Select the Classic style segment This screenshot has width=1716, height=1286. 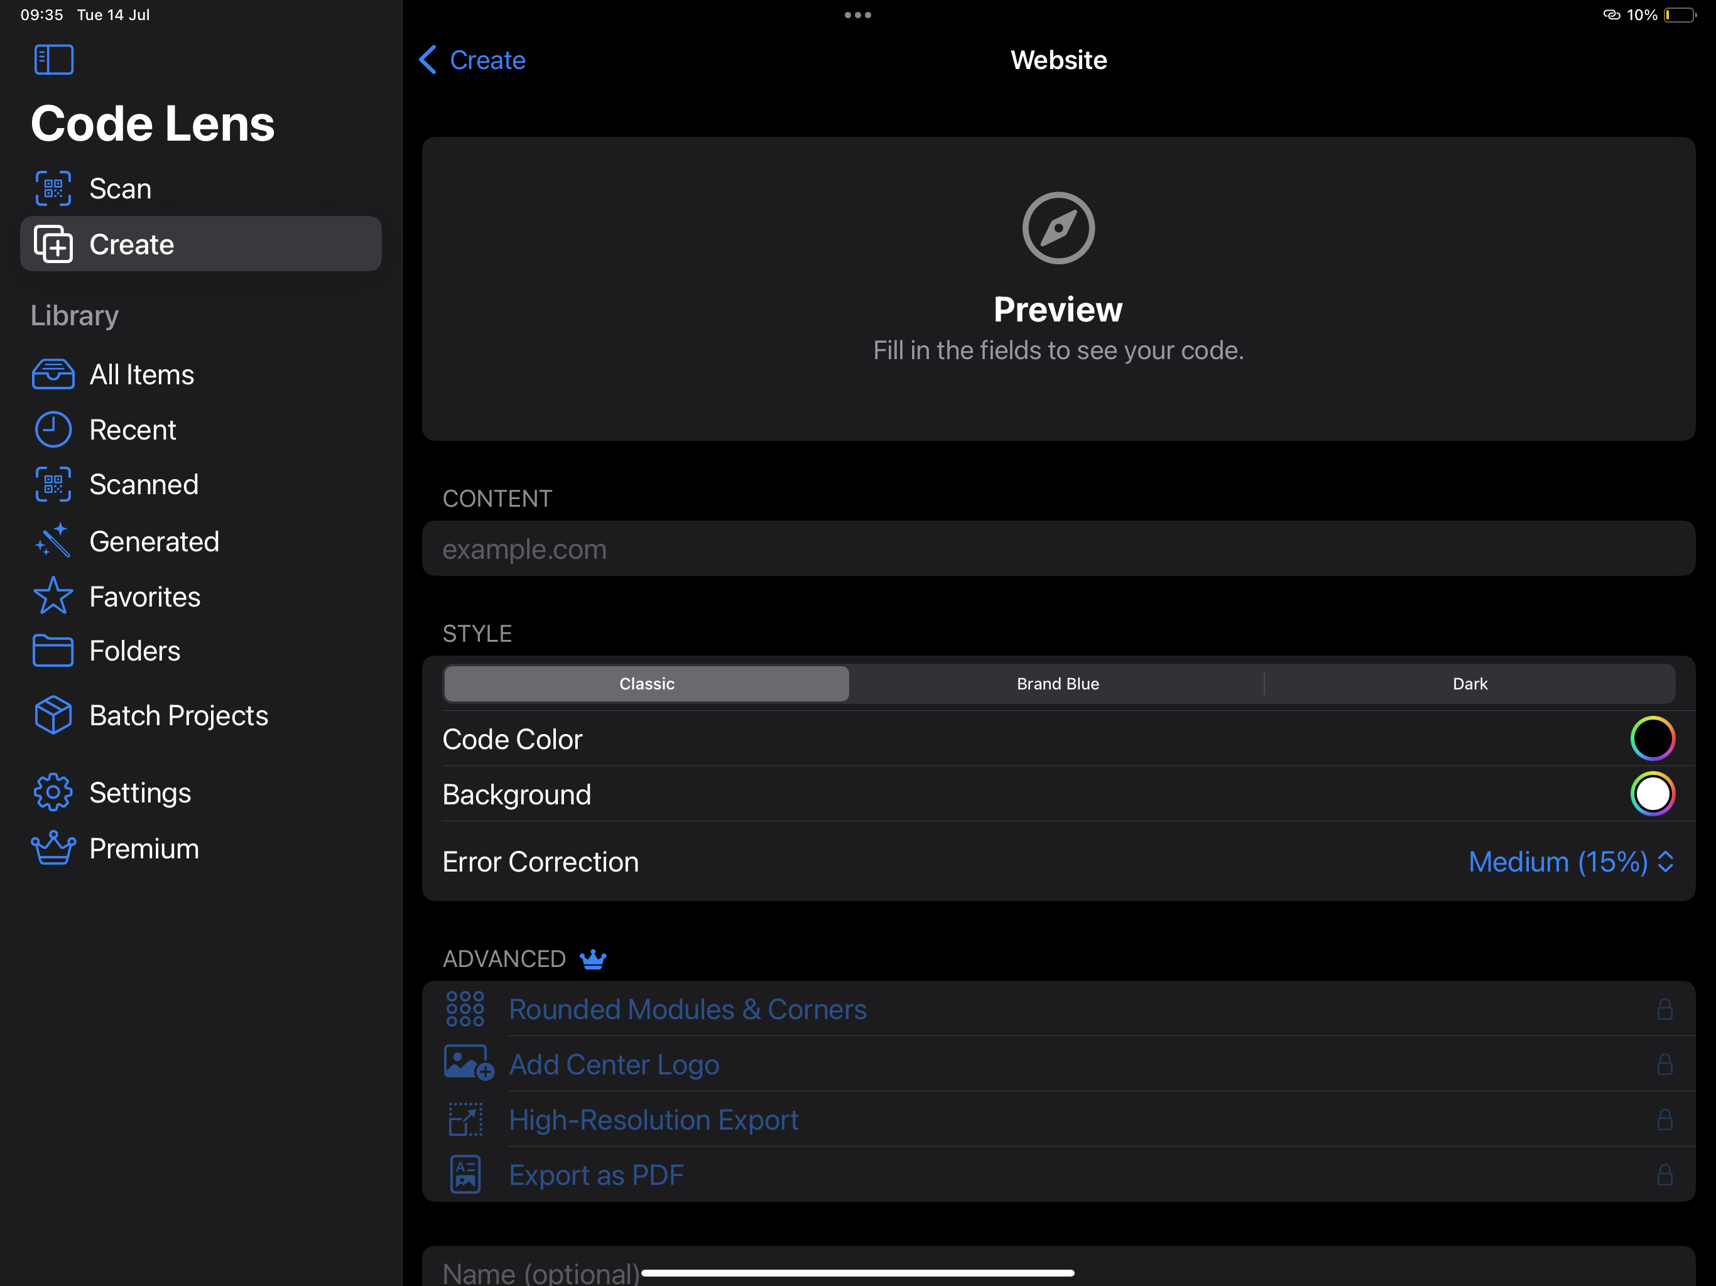646,683
